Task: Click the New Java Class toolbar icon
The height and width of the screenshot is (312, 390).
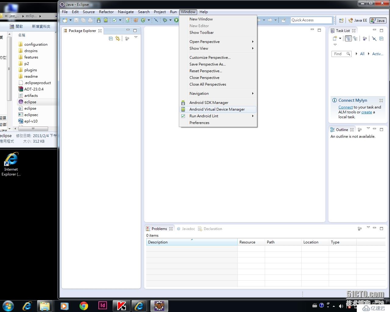Action: click(x=143, y=20)
